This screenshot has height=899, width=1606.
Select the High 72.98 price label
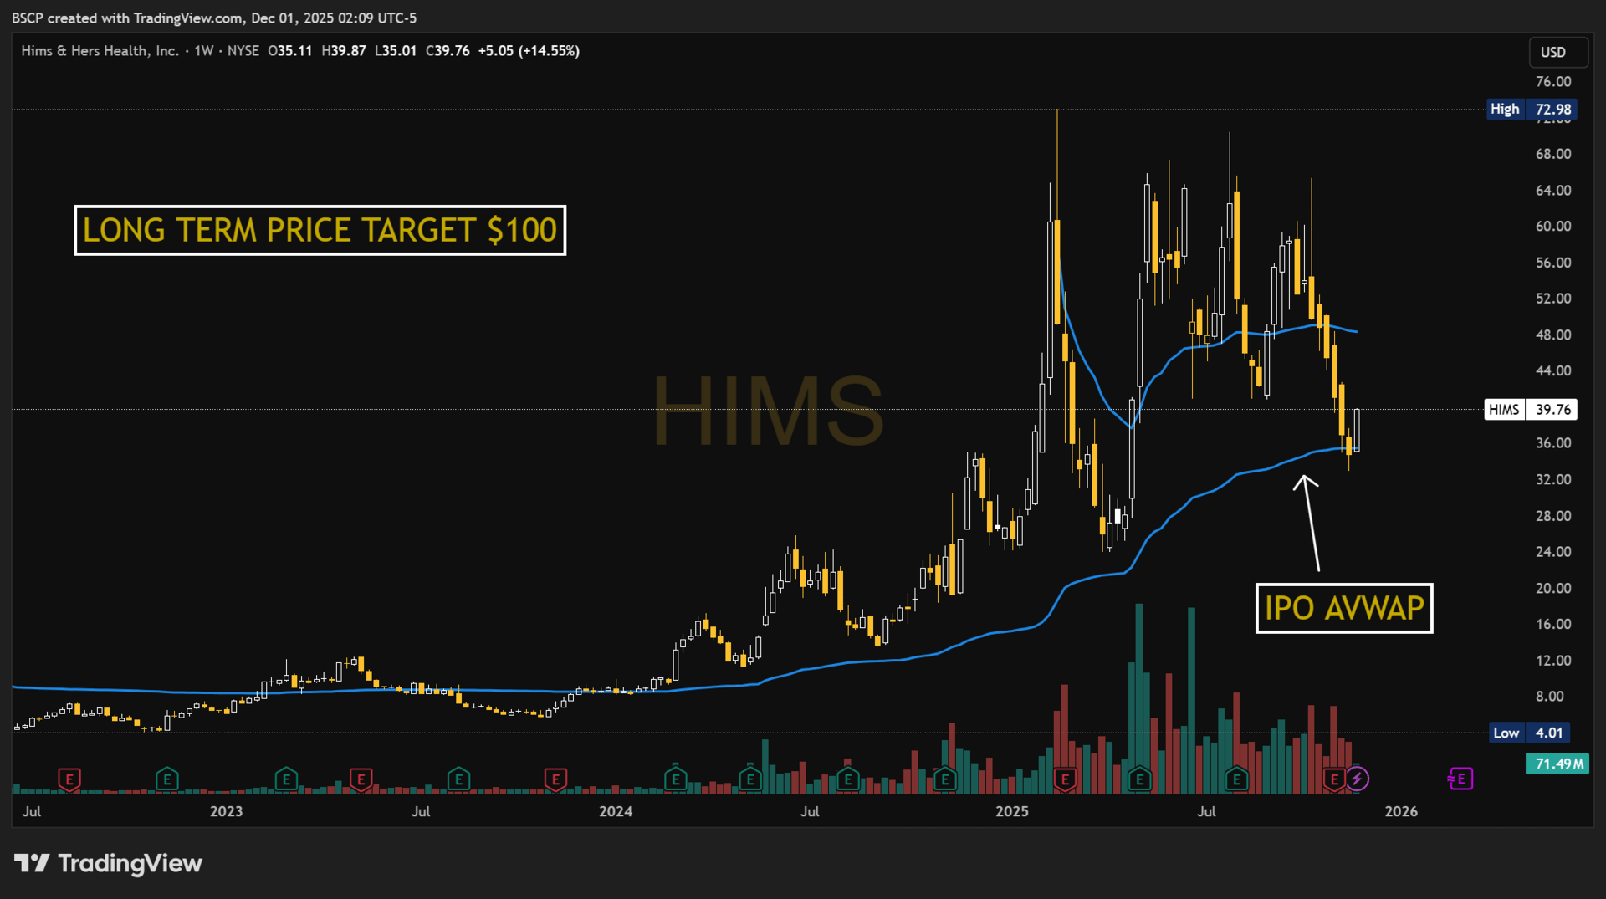click(1532, 109)
